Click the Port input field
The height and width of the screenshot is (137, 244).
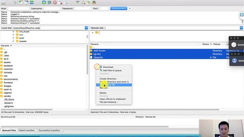pos(104,8)
